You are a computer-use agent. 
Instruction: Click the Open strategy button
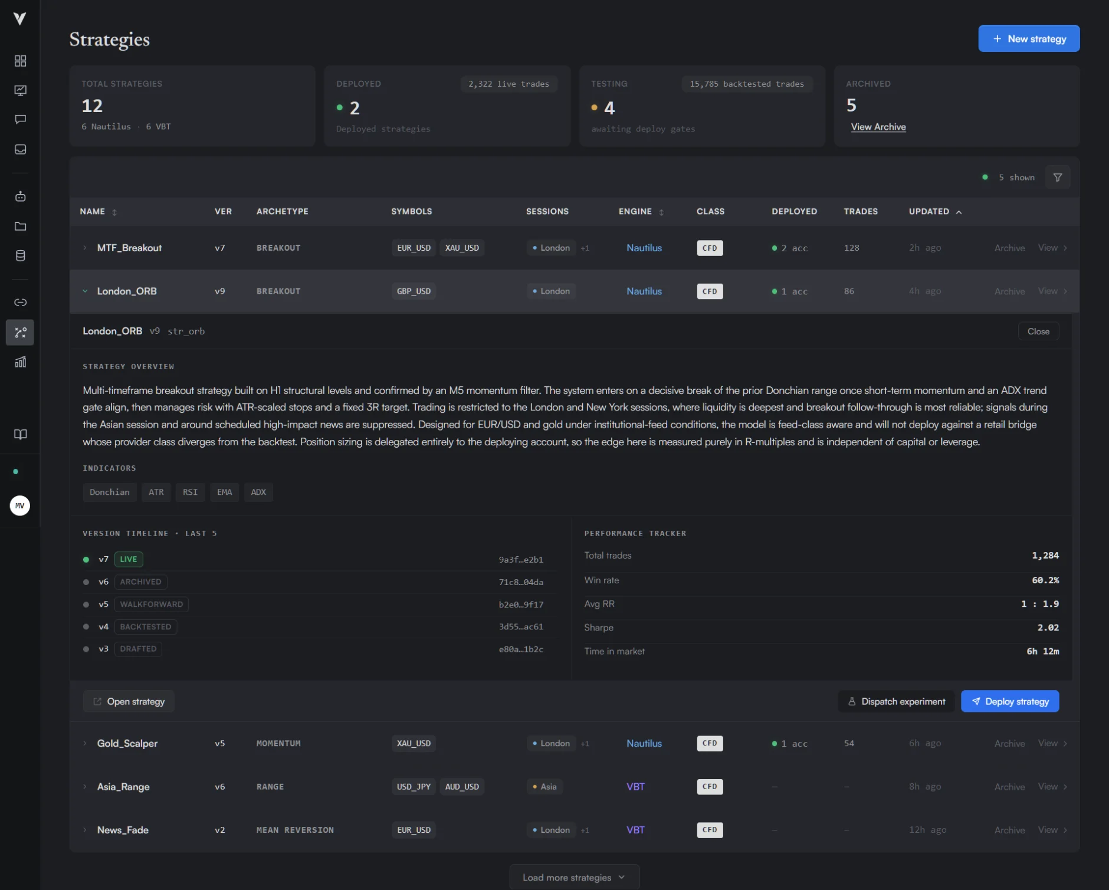click(129, 701)
